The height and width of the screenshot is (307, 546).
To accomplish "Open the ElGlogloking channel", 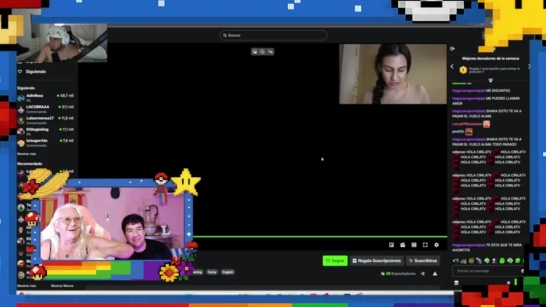I will [x=46, y=131].
